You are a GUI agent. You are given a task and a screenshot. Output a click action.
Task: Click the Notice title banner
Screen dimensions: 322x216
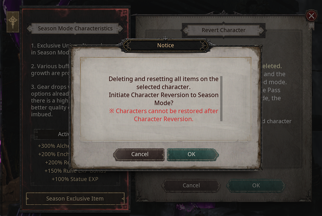(165, 45)
